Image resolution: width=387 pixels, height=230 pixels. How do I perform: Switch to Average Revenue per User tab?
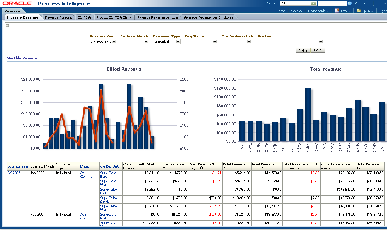158,17
